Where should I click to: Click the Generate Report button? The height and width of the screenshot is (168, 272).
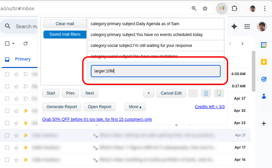click(x=62, y=107)
